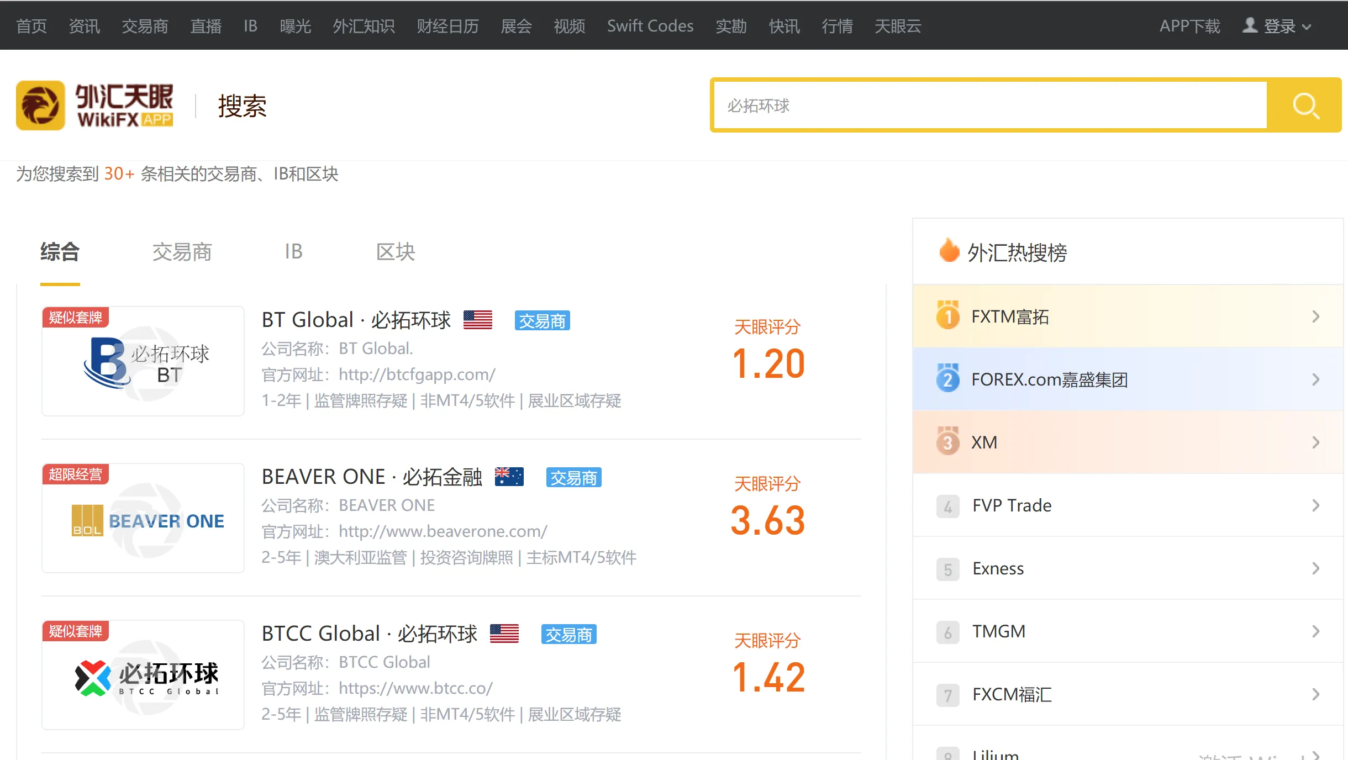
Task: Switch to the IB results tab
Action: coord(294,252)
